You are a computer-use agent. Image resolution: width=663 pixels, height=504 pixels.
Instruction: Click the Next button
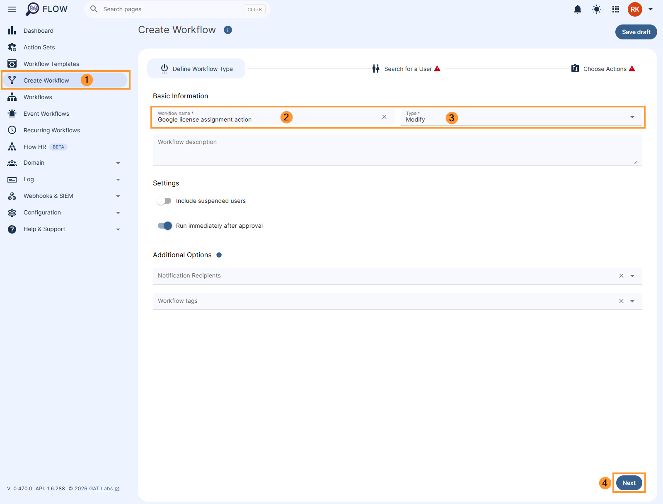[629, 483]
